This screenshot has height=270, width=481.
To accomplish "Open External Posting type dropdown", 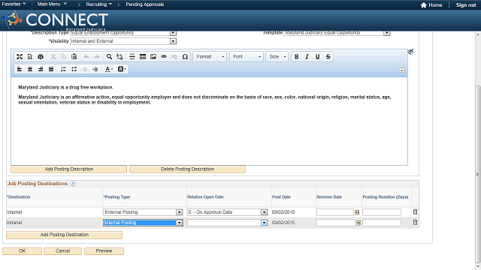I will (180, 212).
